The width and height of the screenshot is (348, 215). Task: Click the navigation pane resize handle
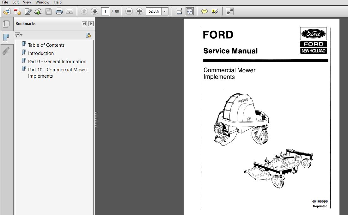pos(96,119)
